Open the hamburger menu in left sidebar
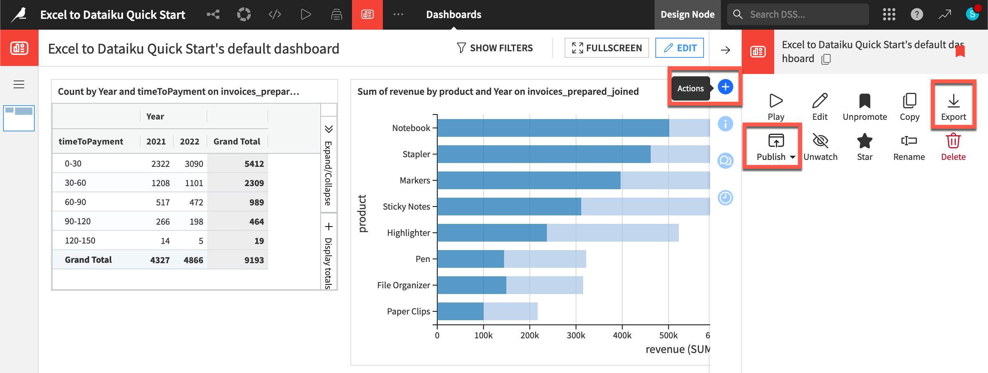This screenshot has height=373, width=988. click(19, 84)
